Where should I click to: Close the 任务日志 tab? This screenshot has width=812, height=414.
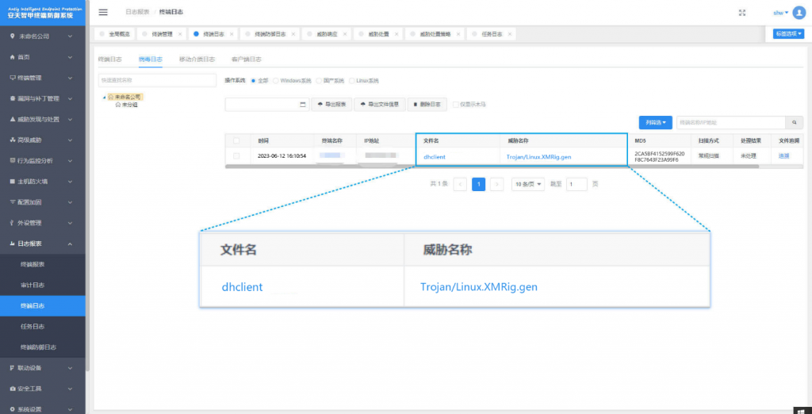(510, 33)
